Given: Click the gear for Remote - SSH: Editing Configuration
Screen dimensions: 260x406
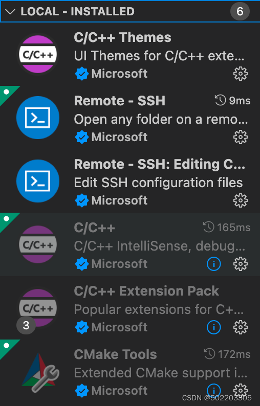Looking at the screenshot, I should click(x=241, y=200).
